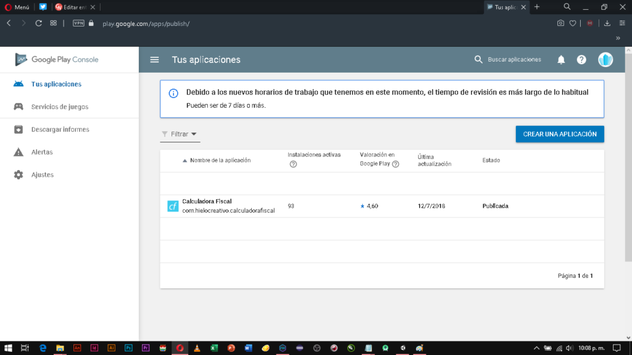Open Opera easy setup icon
The width and height of the screenshot is (632, 355).
click(622, 23)
